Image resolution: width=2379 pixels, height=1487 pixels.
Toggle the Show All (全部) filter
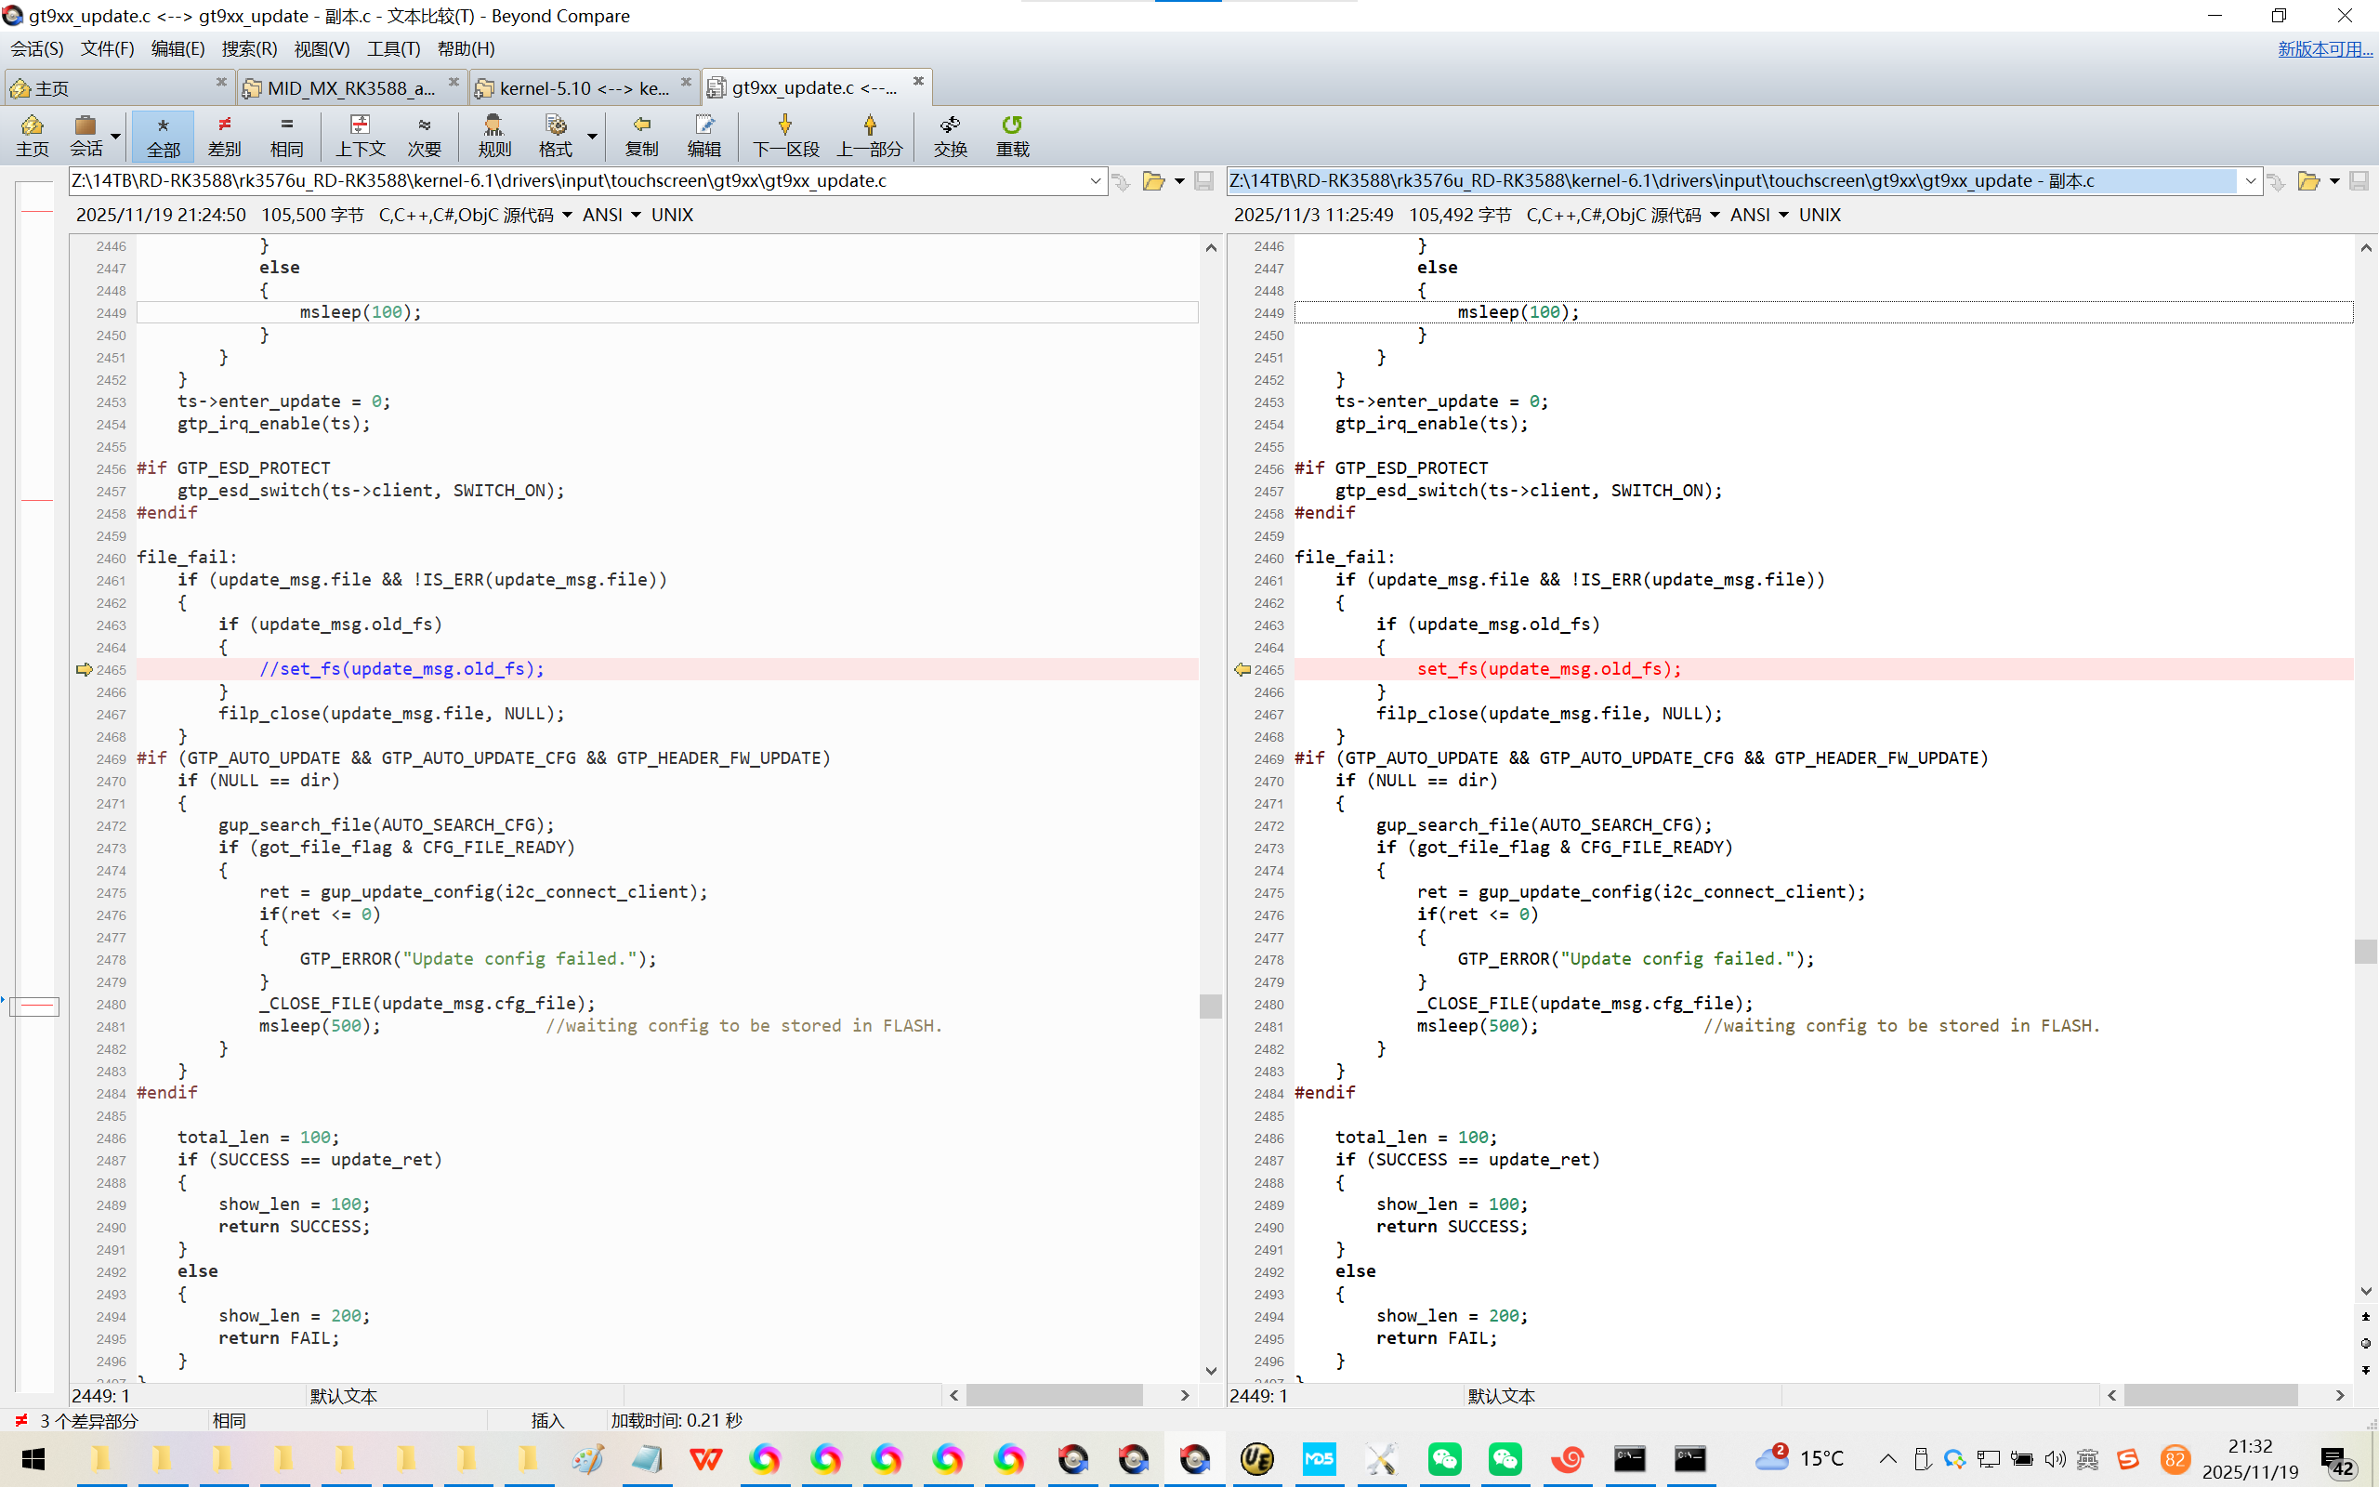[x=164, y=135]
